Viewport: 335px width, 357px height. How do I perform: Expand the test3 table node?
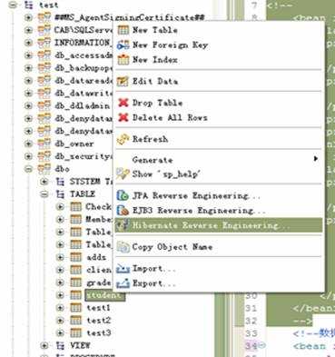[60, 332]
